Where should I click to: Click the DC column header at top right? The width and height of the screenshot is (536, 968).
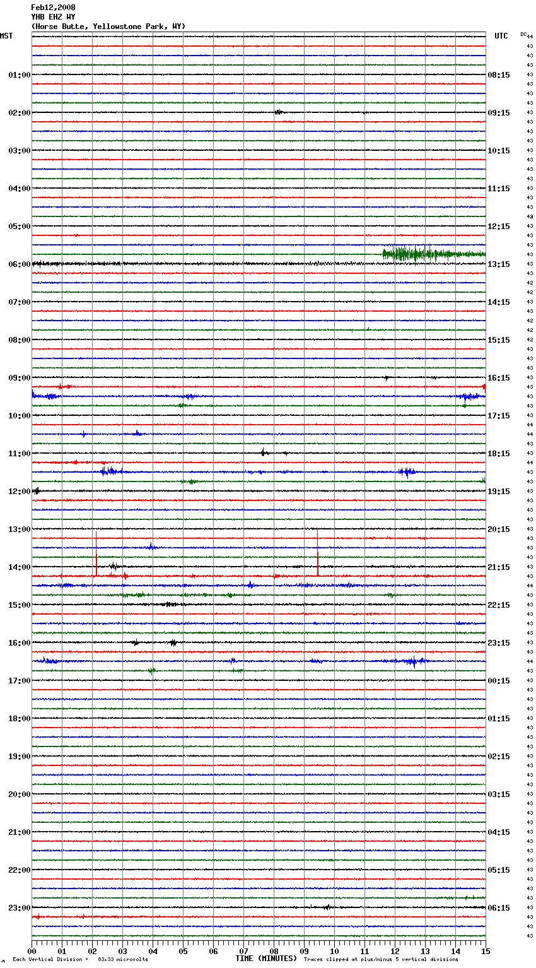coord(523,34)
